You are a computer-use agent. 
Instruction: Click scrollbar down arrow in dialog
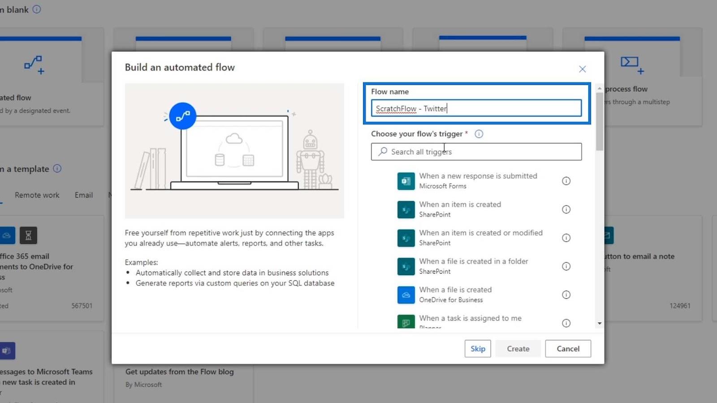600,323
